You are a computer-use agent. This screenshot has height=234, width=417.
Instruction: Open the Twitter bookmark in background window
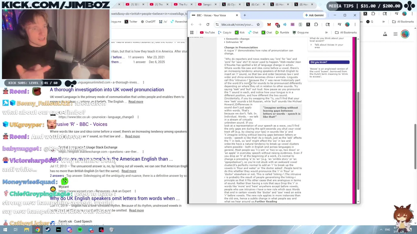(131, 22)
